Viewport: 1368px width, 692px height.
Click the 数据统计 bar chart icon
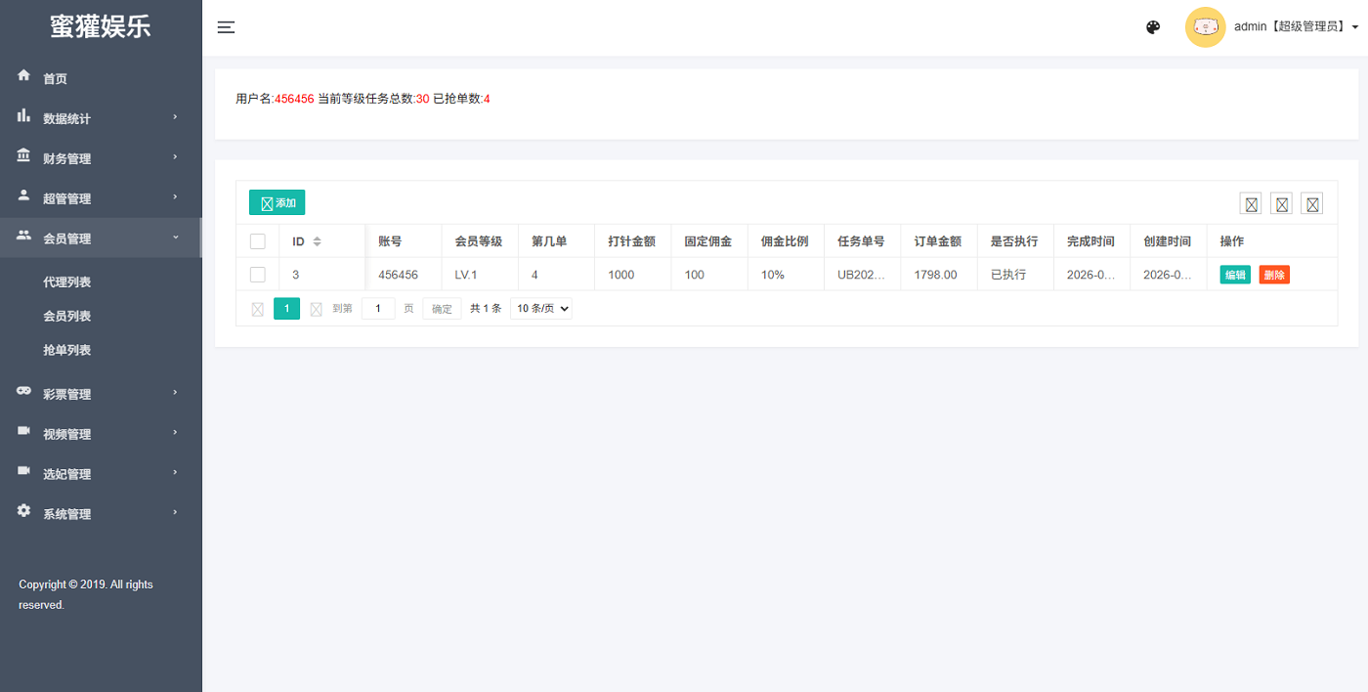click(24, 116)
